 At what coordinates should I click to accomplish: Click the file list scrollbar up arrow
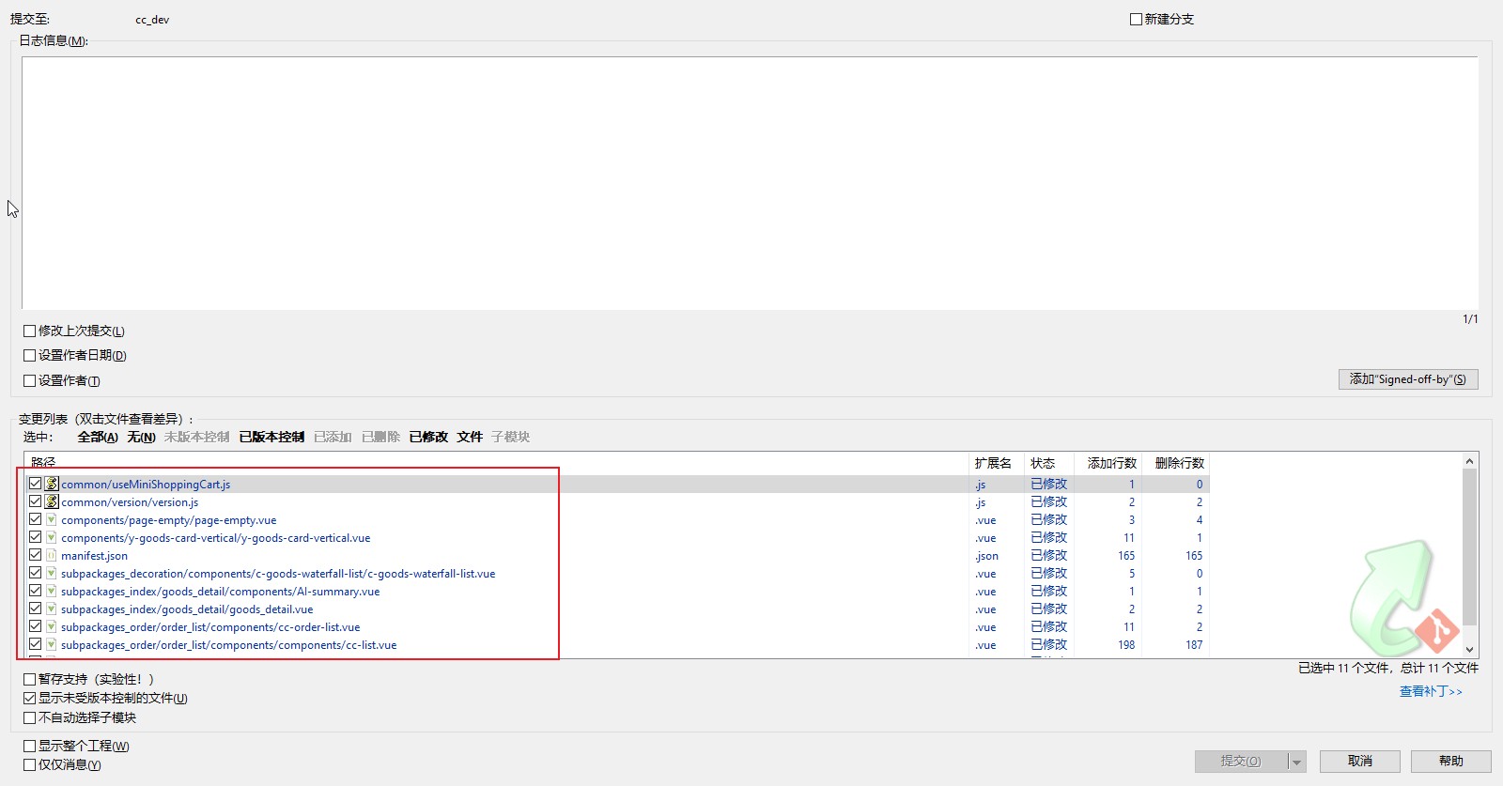coord(1470,461)
